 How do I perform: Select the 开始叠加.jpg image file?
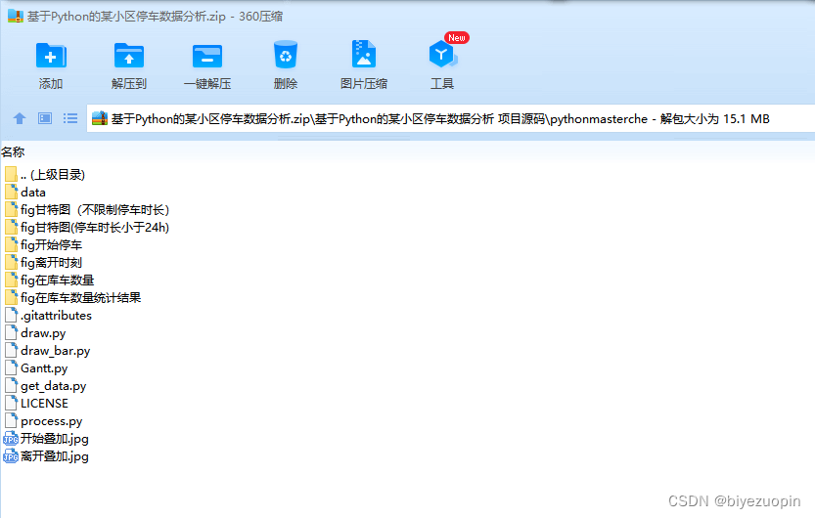tap(46, 439)
